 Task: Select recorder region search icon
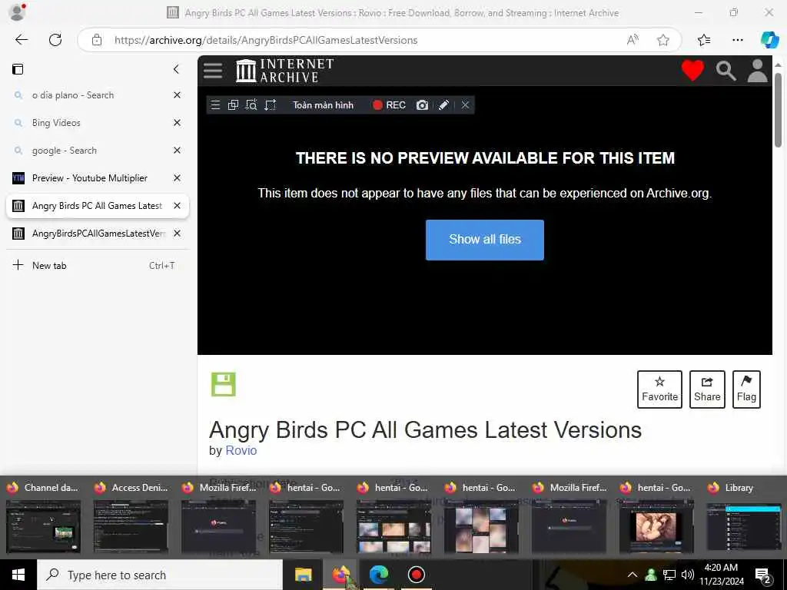point(251,104)
